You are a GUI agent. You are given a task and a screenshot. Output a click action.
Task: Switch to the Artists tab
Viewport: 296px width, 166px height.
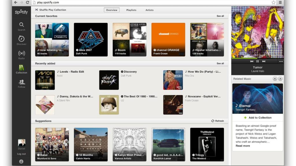[149, 10]
